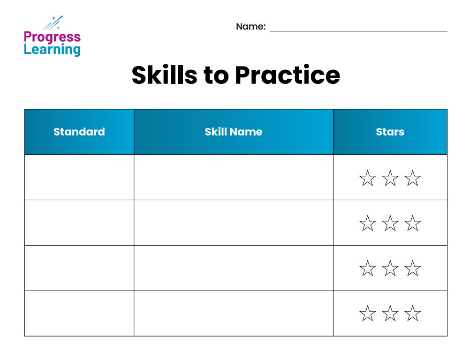
Task: Click the Standard column header
Action: click(79, 132)
